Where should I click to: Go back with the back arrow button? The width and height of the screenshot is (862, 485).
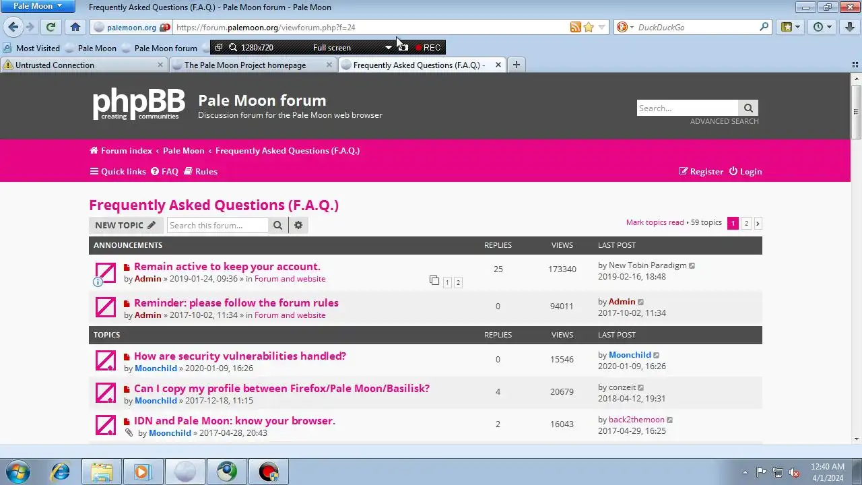click(13, 27)
